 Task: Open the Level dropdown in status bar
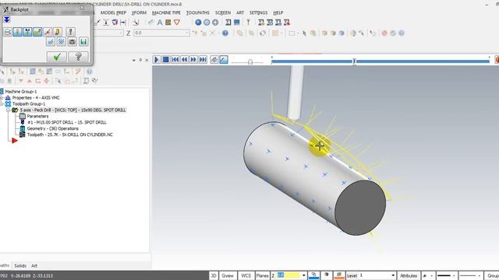coord(393,275)
